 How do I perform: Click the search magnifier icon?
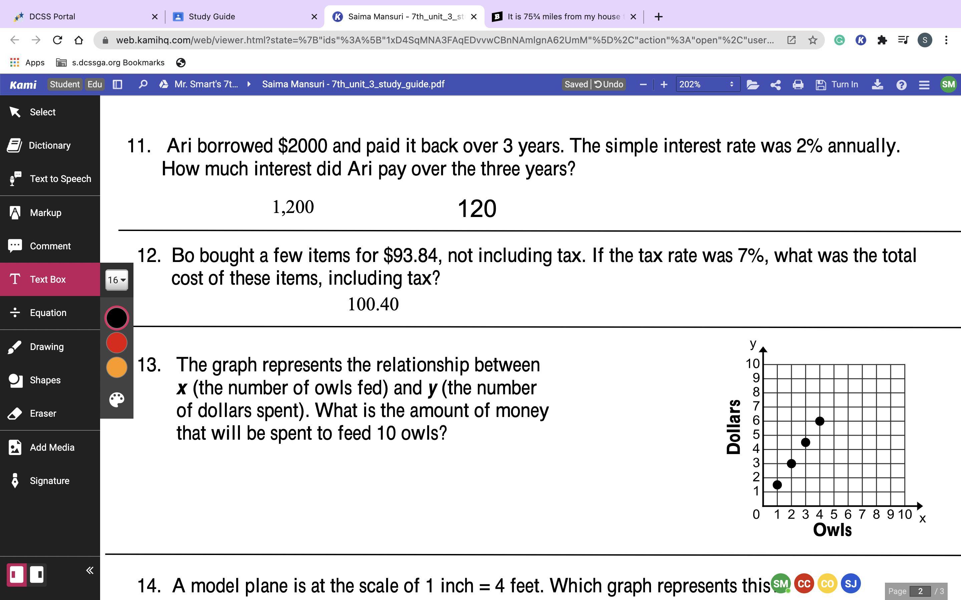pyautogui.click(x=143, y=85)
